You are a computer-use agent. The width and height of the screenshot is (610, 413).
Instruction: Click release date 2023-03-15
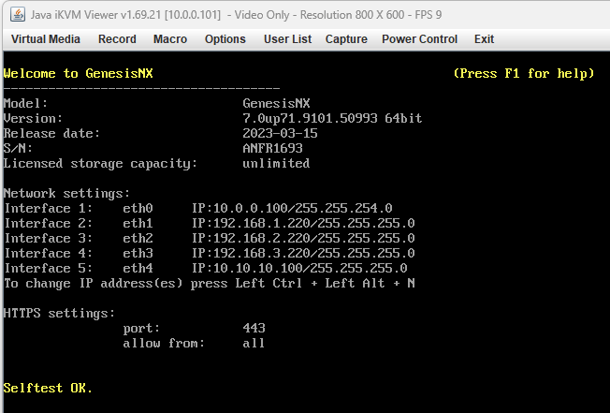point(280,133)
